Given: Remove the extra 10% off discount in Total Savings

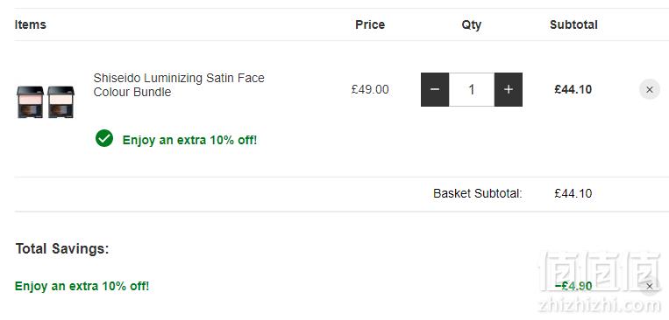Looking at the screenshot, I should [x=650, y=286].
